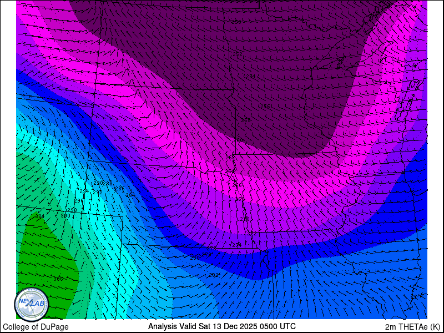Click the 268 contour label
This screenshot has height=333, width=444.
(x=240, y=199)
